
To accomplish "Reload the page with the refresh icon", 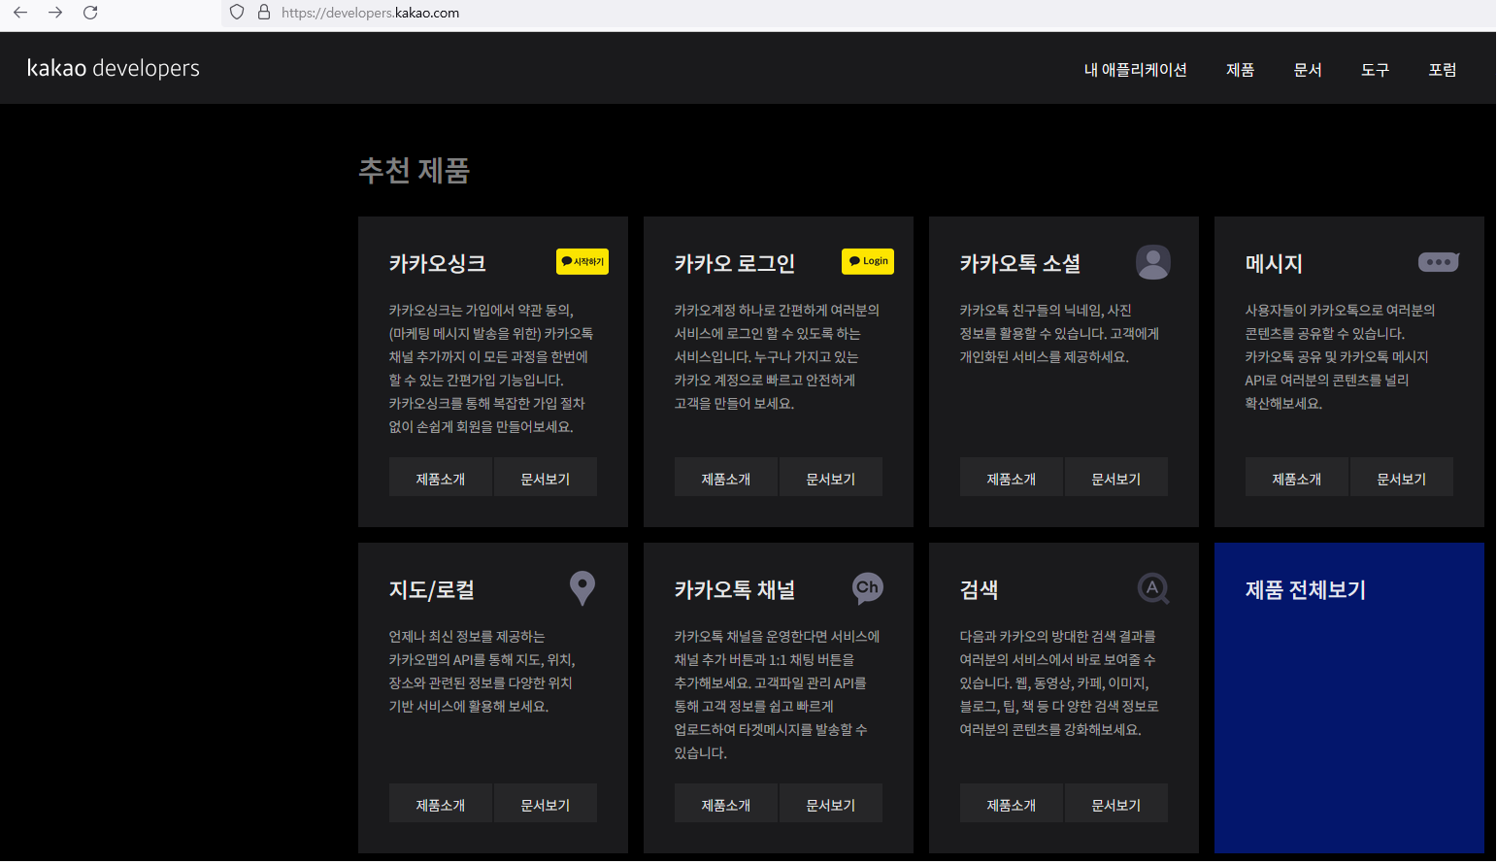I will pyautogui.click(x=90, y=13).
